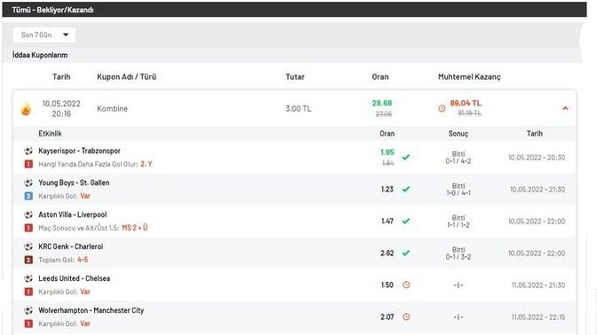Click the 10.05.2022 20:16 coupon date
The image size is (597, 335).
pyautogui.click(x=61, y=109)
